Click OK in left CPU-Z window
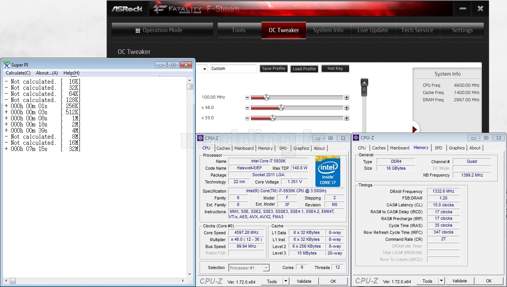 pos(333,281)
